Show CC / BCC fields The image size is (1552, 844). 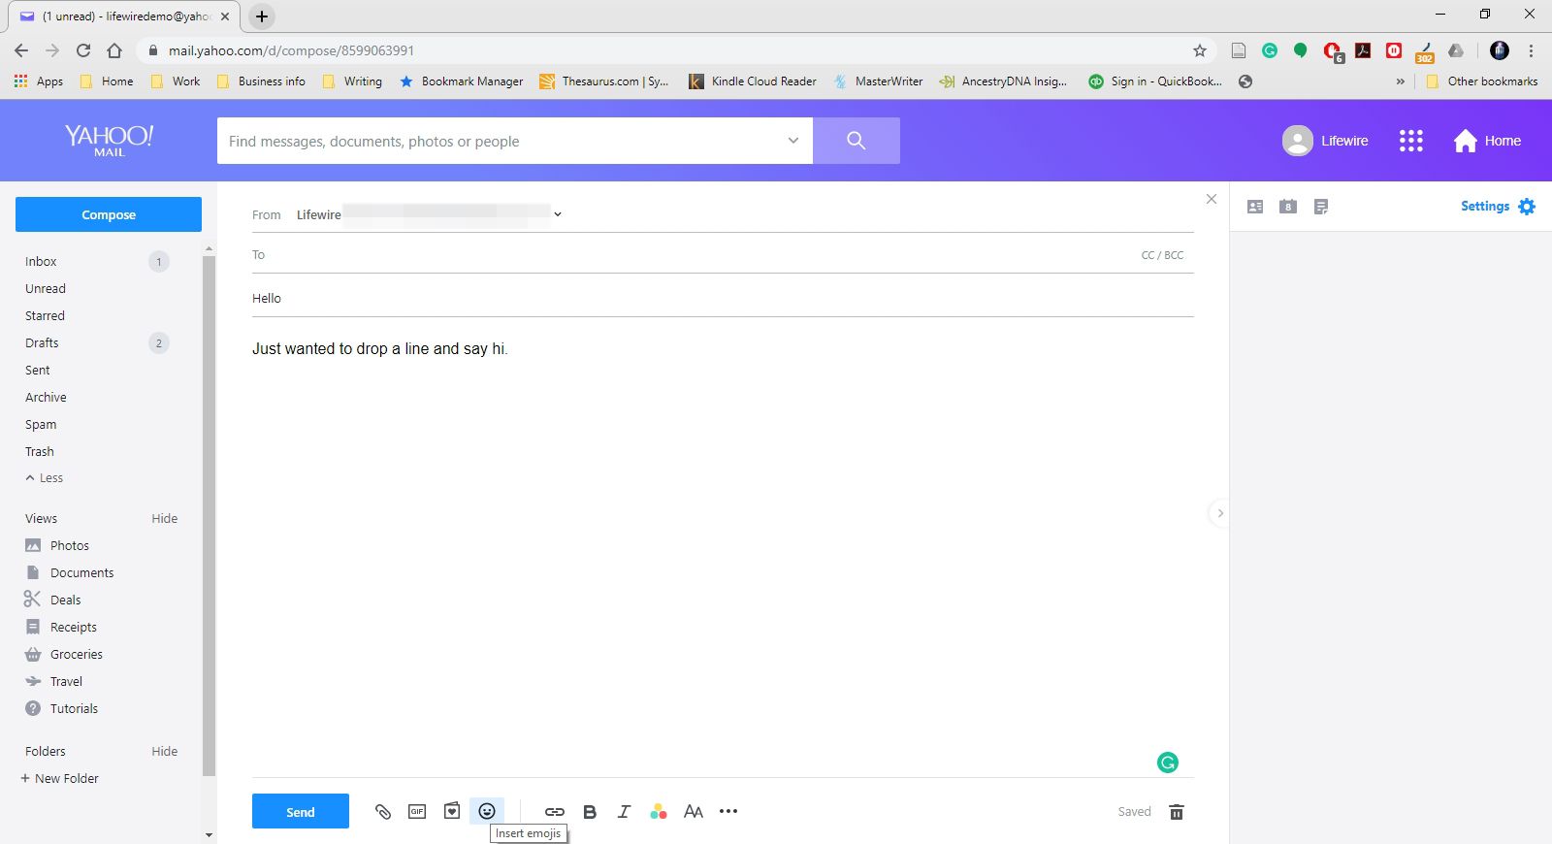click(1162, 255)
